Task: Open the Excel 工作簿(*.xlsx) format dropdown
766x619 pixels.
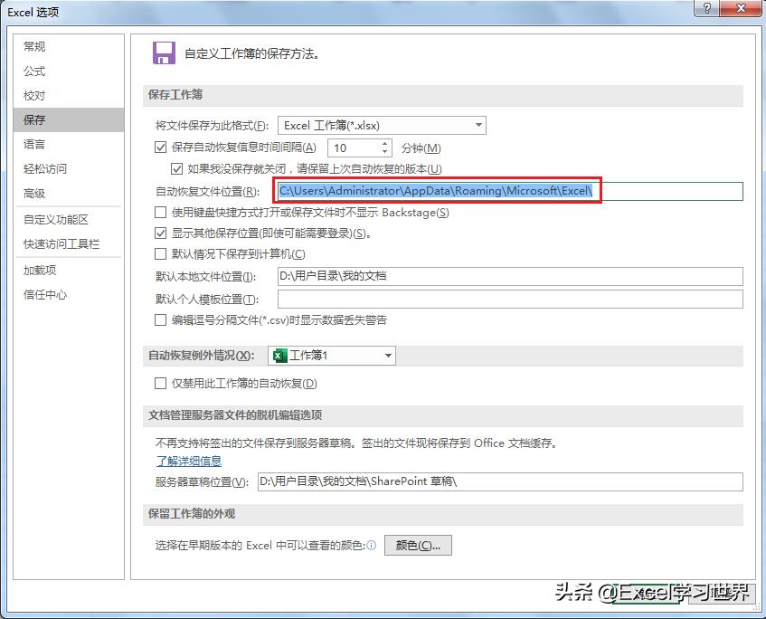Action: click(480, 125)
